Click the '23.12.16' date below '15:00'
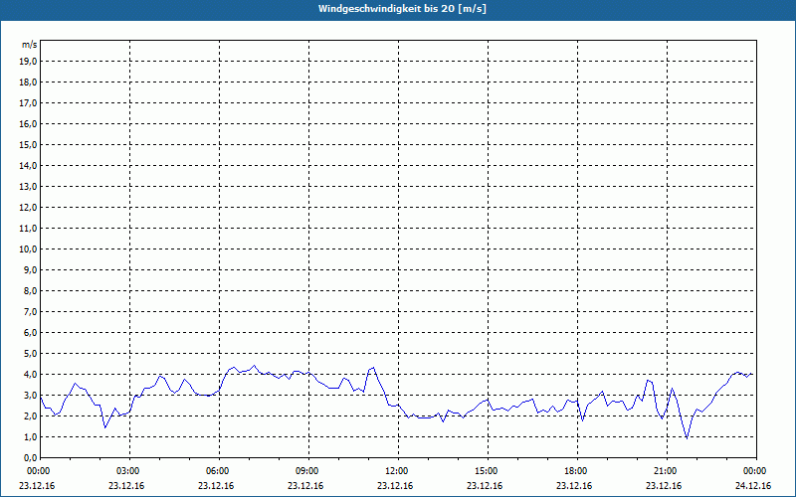The height and width of the screenshot is (497, 796). (485, 485)
